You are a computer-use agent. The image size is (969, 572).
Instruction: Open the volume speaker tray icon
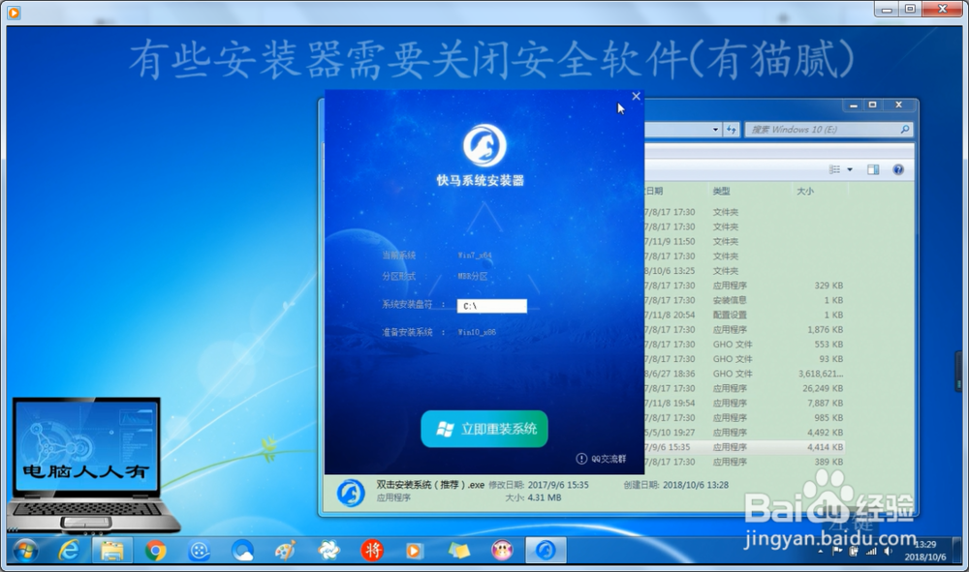click(888, 552)
